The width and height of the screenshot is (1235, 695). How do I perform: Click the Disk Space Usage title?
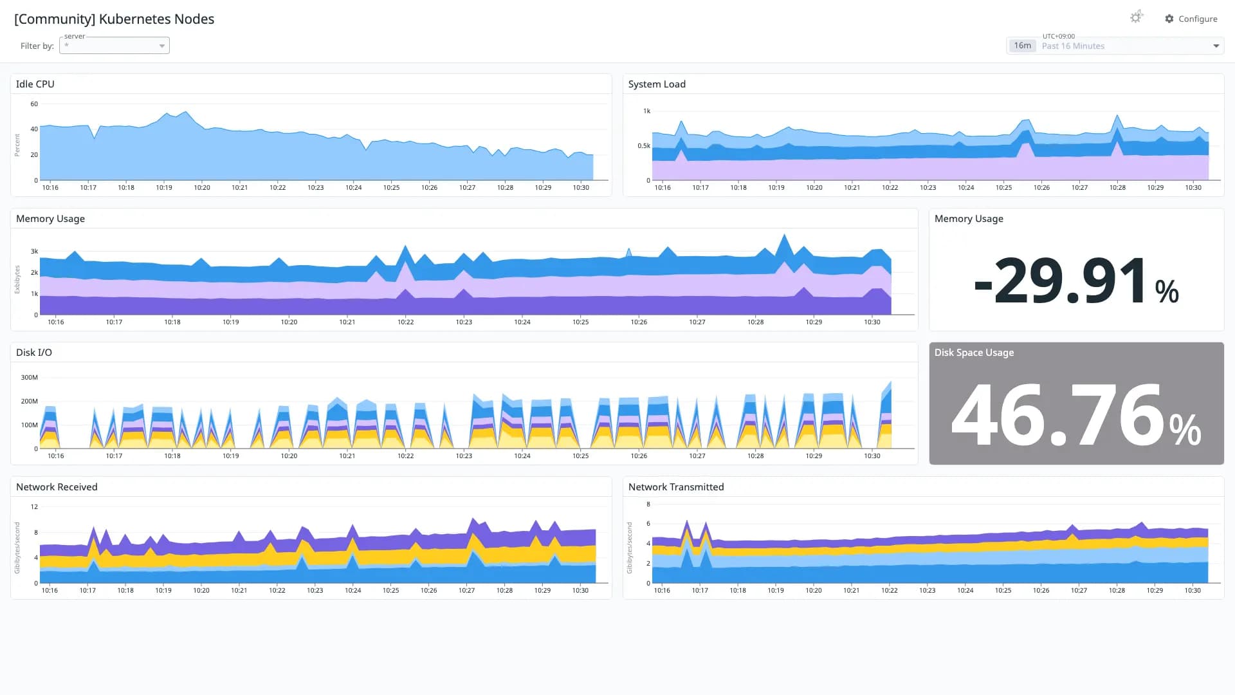coord(974,353)
